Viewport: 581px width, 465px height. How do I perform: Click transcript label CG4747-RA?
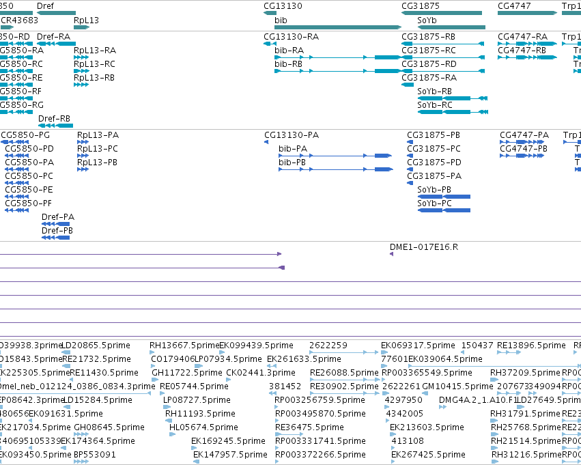pyautogui.click(x=522, y=37)
